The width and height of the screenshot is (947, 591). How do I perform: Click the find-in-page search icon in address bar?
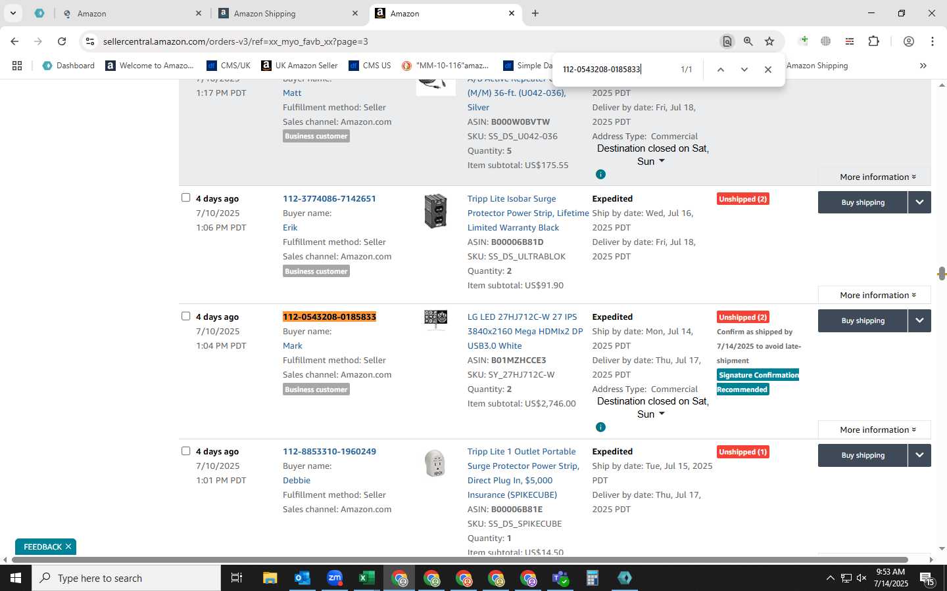pos(727,41)
